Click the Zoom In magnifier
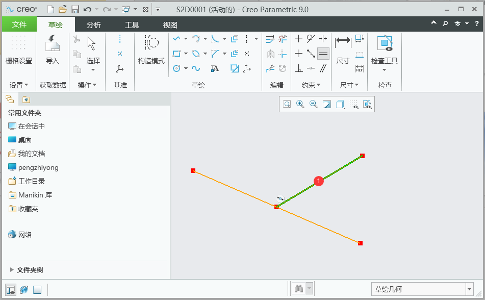This screenshot has height=300, width=485. [x=300, y=104]
